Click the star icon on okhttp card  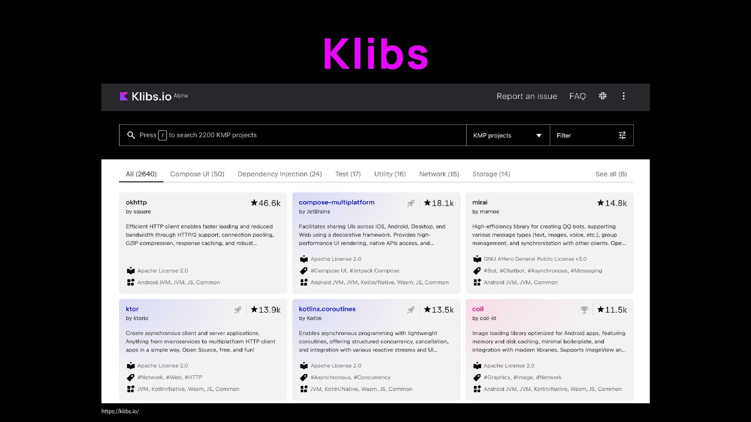(254, 202)
